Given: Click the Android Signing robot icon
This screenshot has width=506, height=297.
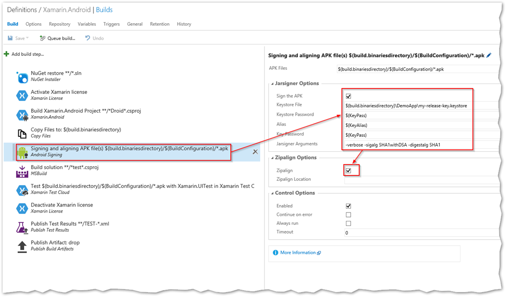Looking at the screenshot, I should point(22,152).
